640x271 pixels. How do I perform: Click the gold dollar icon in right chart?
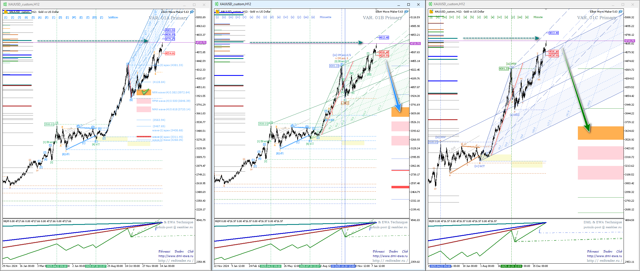pos(431,12)
